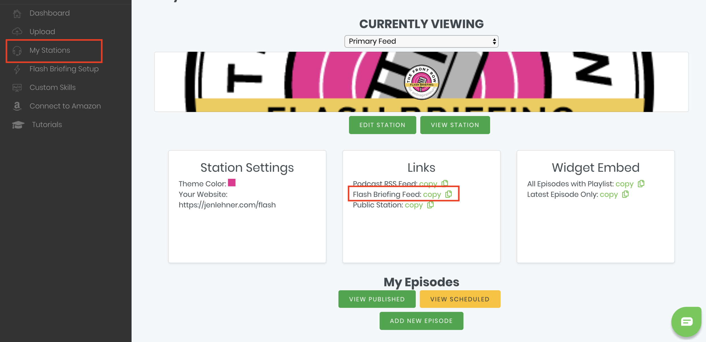
Task: Click the https://jenlehner.com/flash website text
Action: click(x=227, y=205)
